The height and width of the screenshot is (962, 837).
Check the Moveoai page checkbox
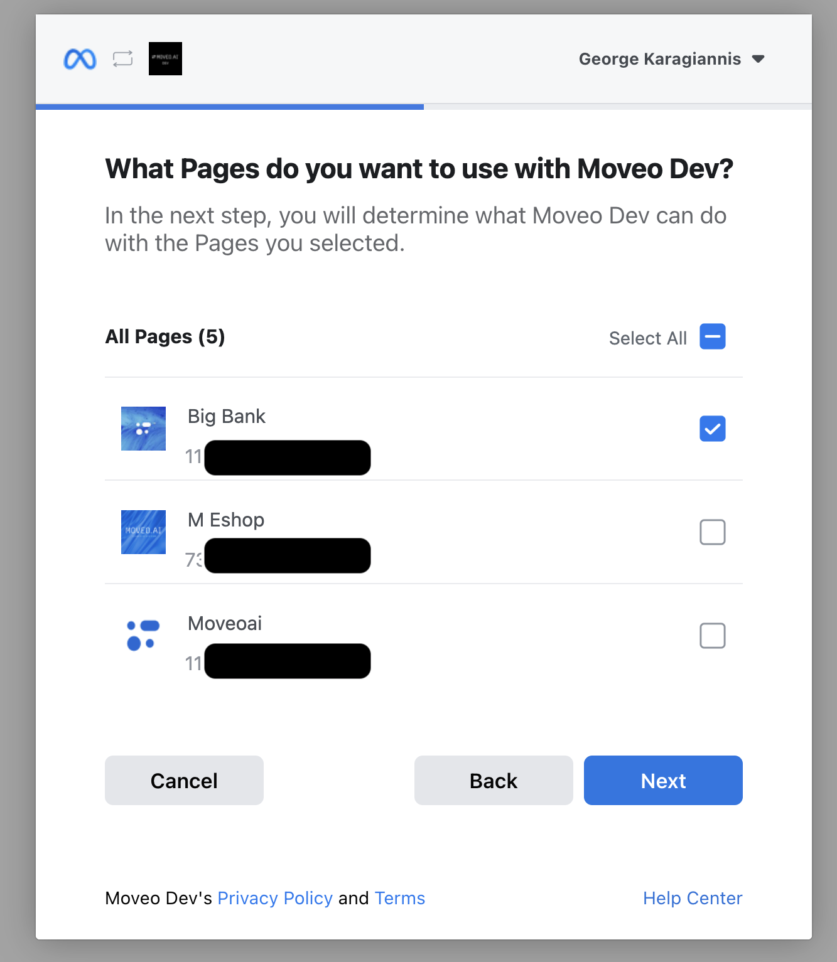coord(712,636)
